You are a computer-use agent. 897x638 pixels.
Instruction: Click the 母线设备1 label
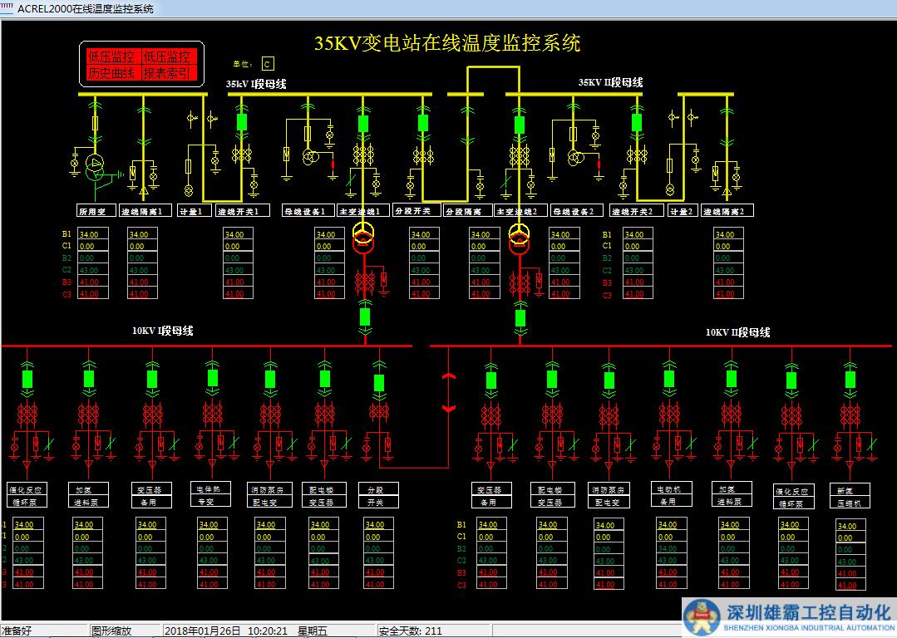[x=308, y=211]
